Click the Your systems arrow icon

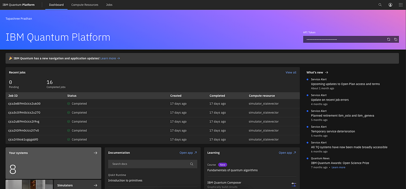[x=95, y=153]
